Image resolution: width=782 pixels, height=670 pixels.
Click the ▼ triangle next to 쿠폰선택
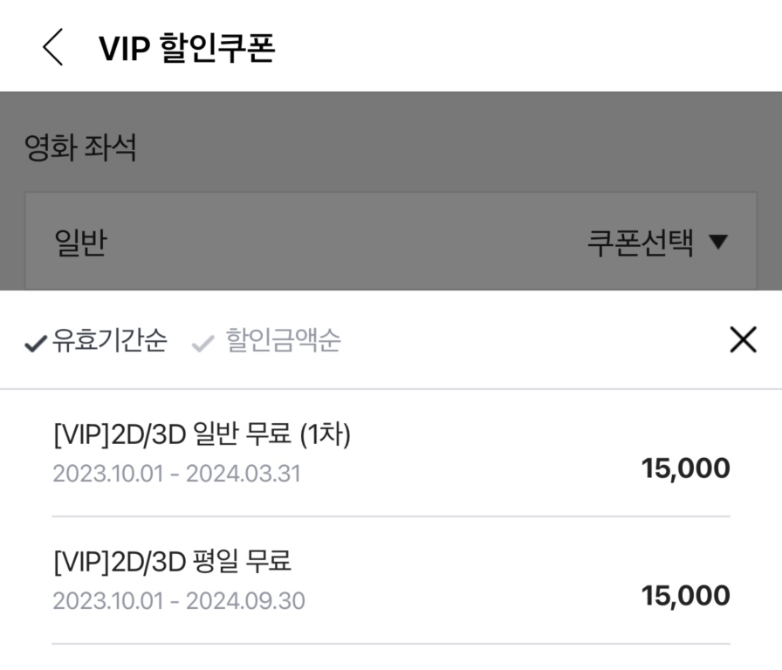click(718, 243)
